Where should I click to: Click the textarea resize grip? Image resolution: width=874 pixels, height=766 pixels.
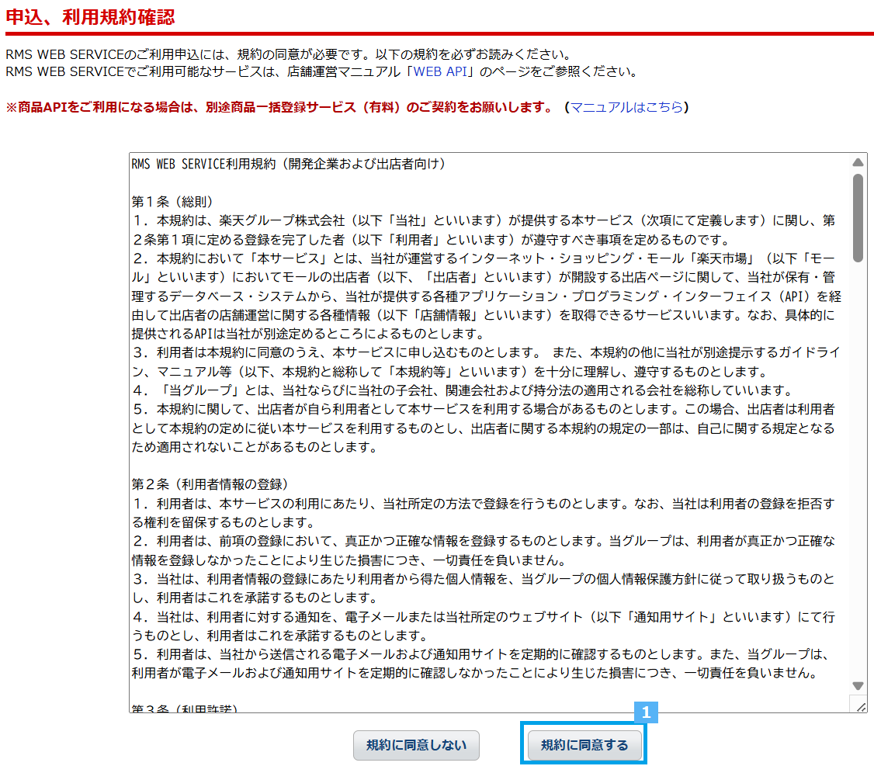click(861, 707)
